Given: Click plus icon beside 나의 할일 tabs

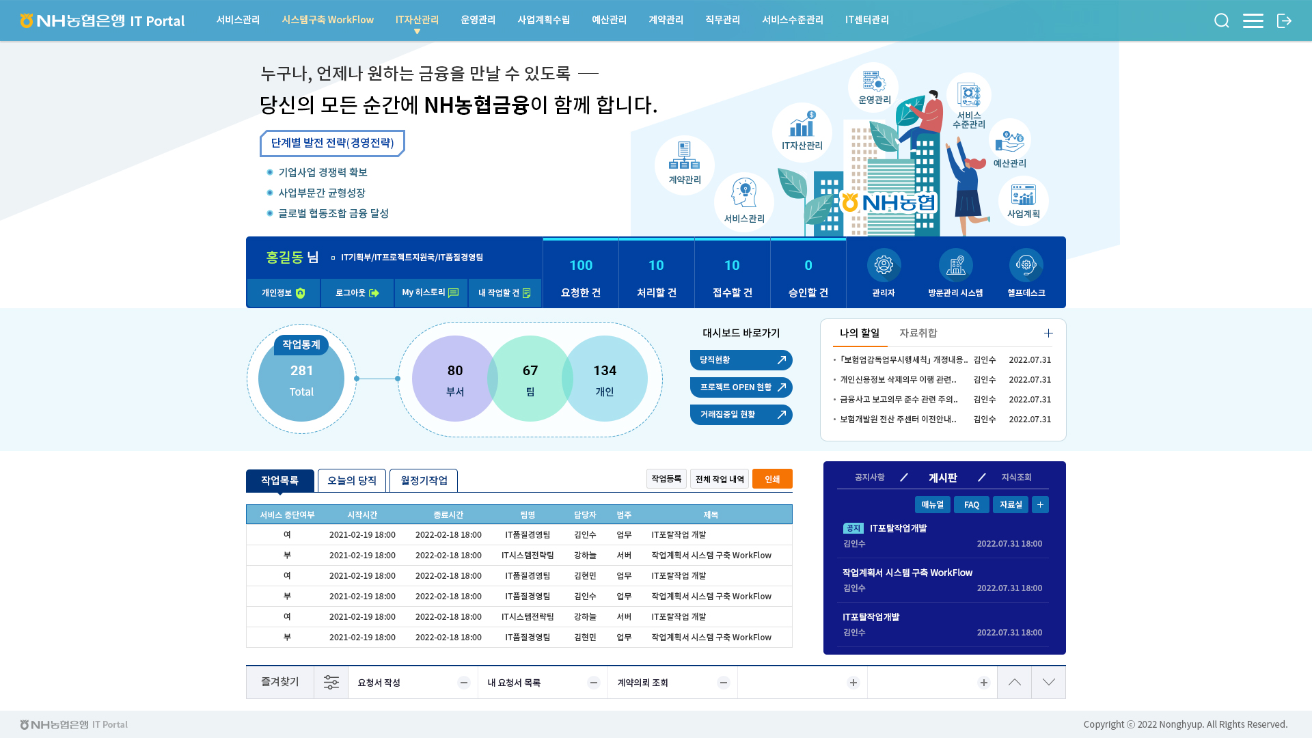Looking at the screenshot, I should (x=1048, y=333).
